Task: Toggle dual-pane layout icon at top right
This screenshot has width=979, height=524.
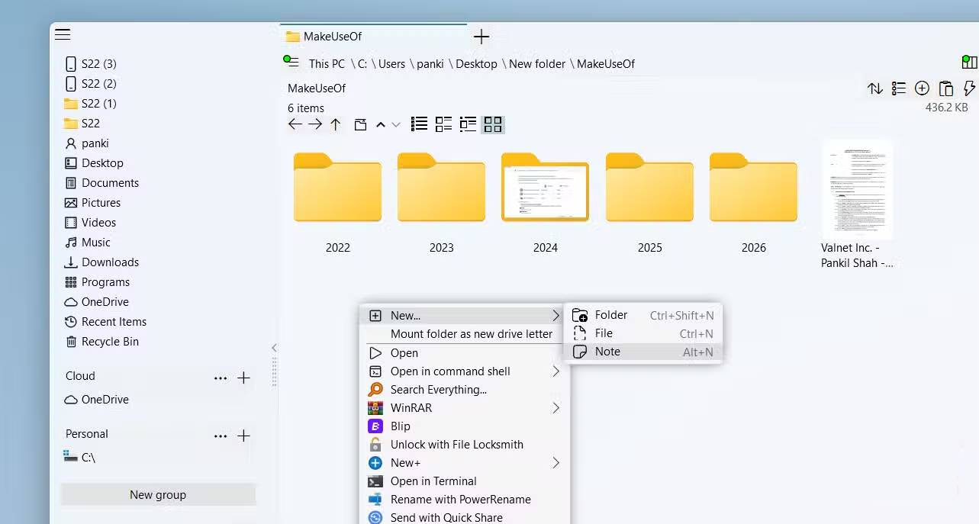Action: coord(969,63)
